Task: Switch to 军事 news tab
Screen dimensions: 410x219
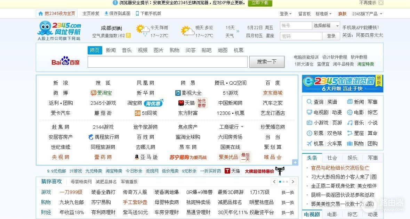Action: (x=372, y=158)
